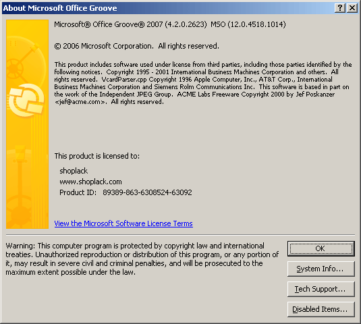Screen dimensions: 361x324
Task: Open Tech Support
Action: (321, 289)
